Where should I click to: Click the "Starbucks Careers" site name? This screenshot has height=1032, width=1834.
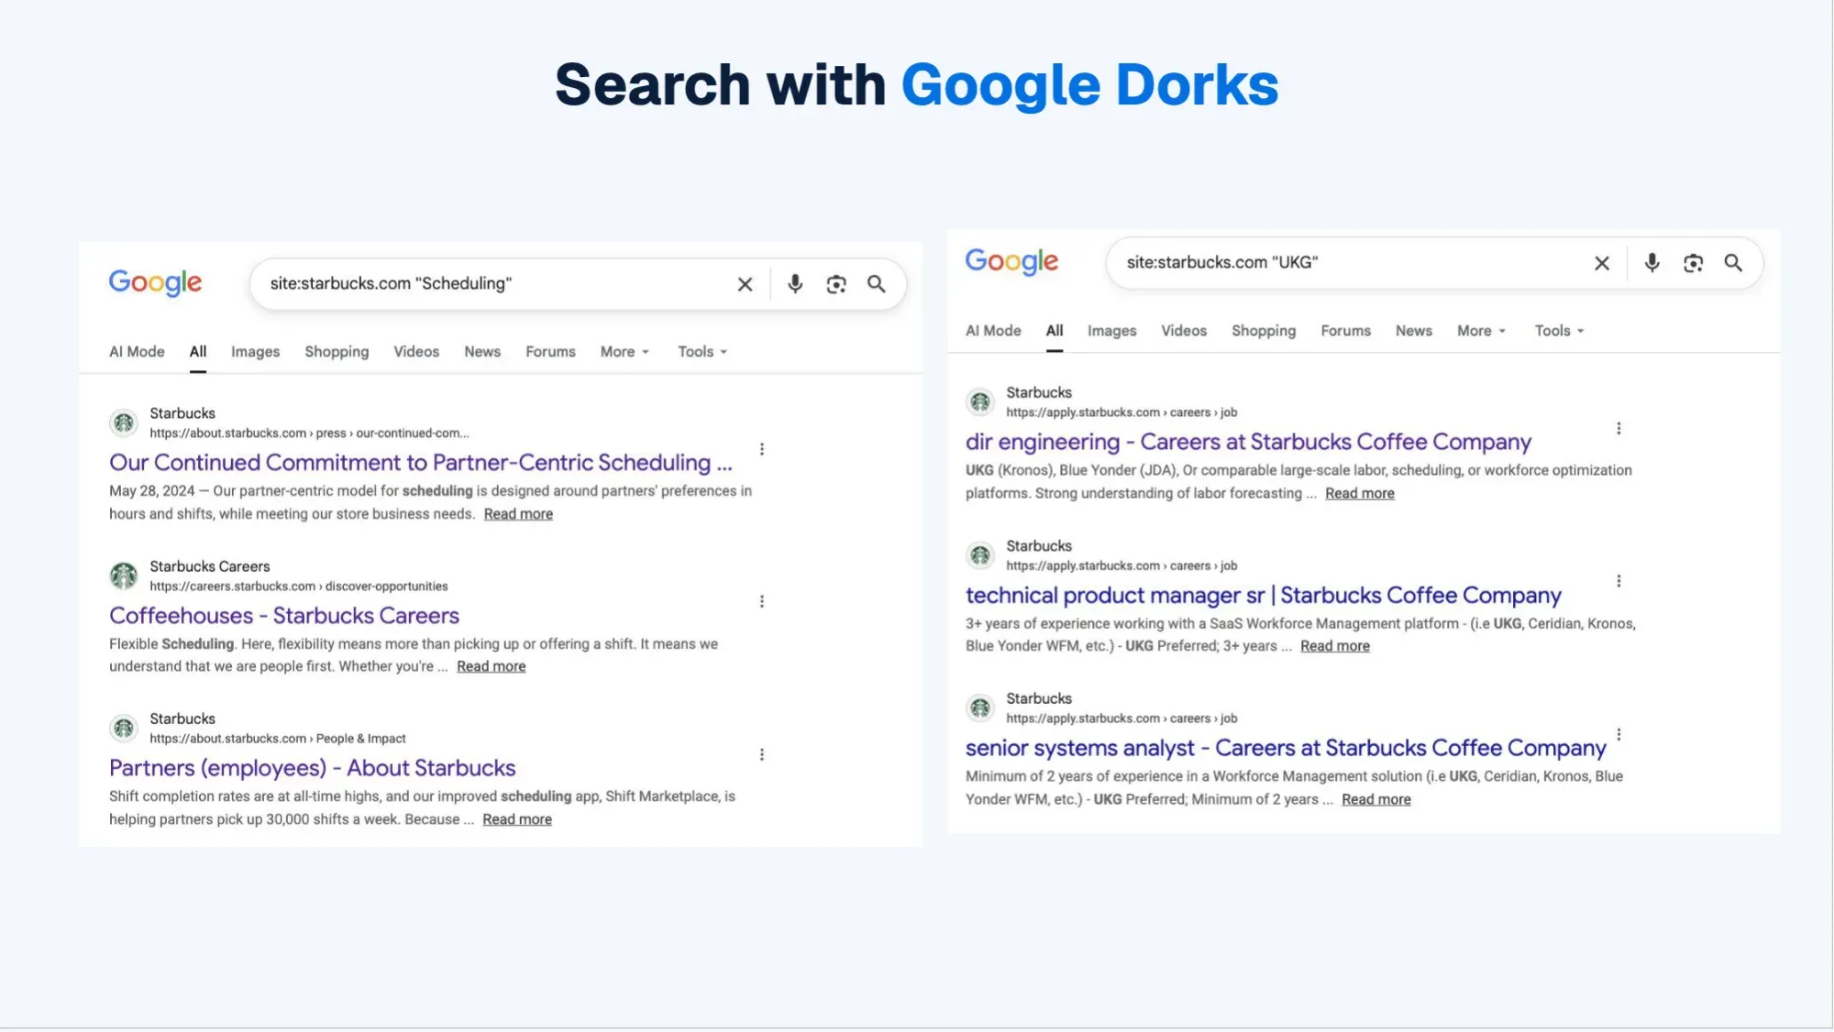click(x=210, y=566)
